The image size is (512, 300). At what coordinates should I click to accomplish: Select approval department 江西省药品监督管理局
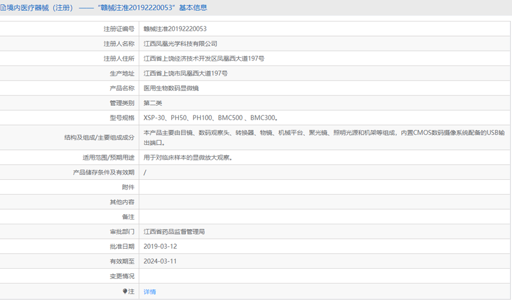pos(174,231)
